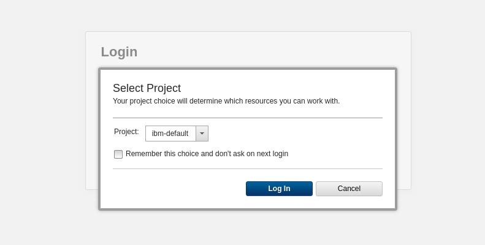Screen dimensions: 485x245
Task: Click the small triangle icon in the combo box
Action: pos(202,134)
